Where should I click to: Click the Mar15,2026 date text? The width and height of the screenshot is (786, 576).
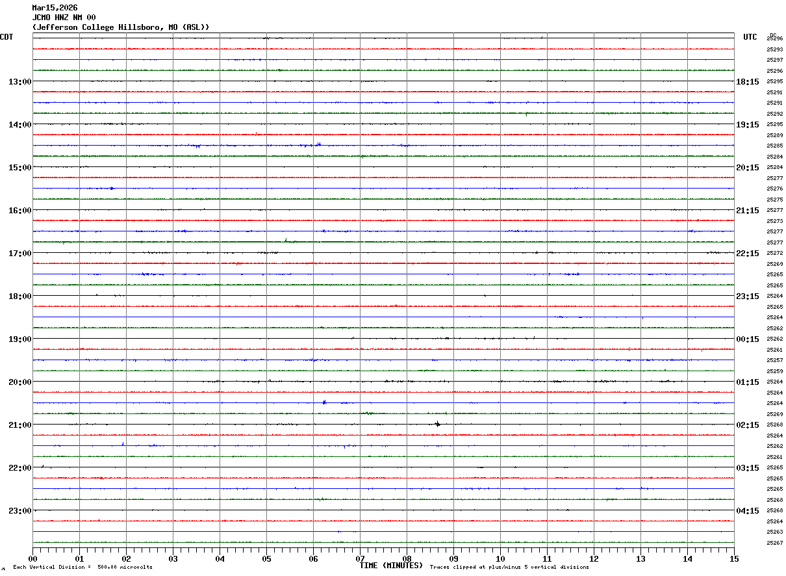coord(55,8)
